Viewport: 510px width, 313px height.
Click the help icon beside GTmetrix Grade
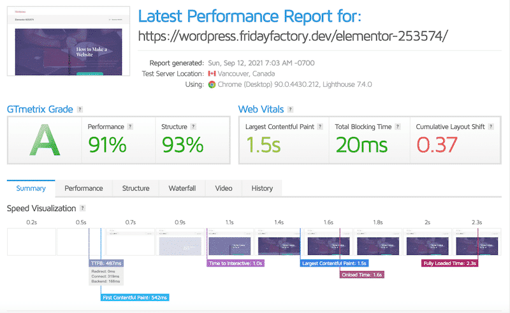(x=80, y=109)
